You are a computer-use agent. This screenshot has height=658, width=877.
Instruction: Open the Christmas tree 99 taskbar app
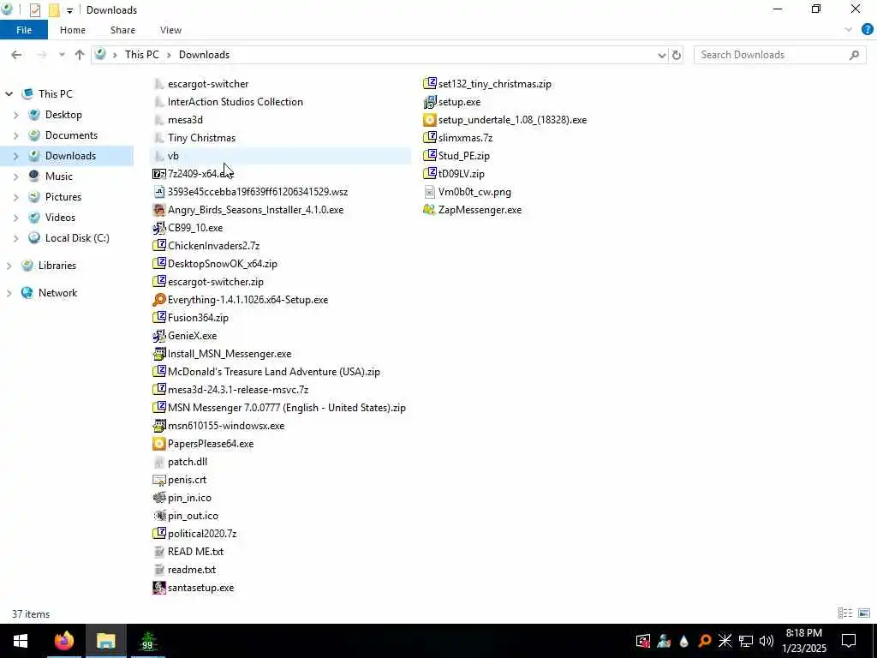click(147, 641)
